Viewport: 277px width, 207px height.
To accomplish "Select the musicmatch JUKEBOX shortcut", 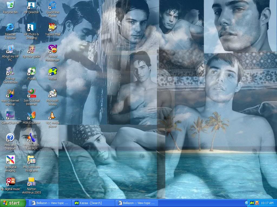I will coord(31,138).
